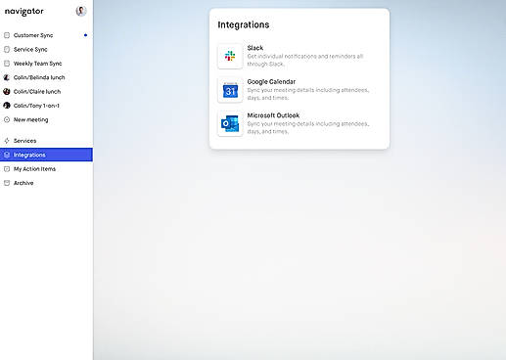Screen dimensions: 506x360
Task: Create a New meeting
Action: pos(46,119)
